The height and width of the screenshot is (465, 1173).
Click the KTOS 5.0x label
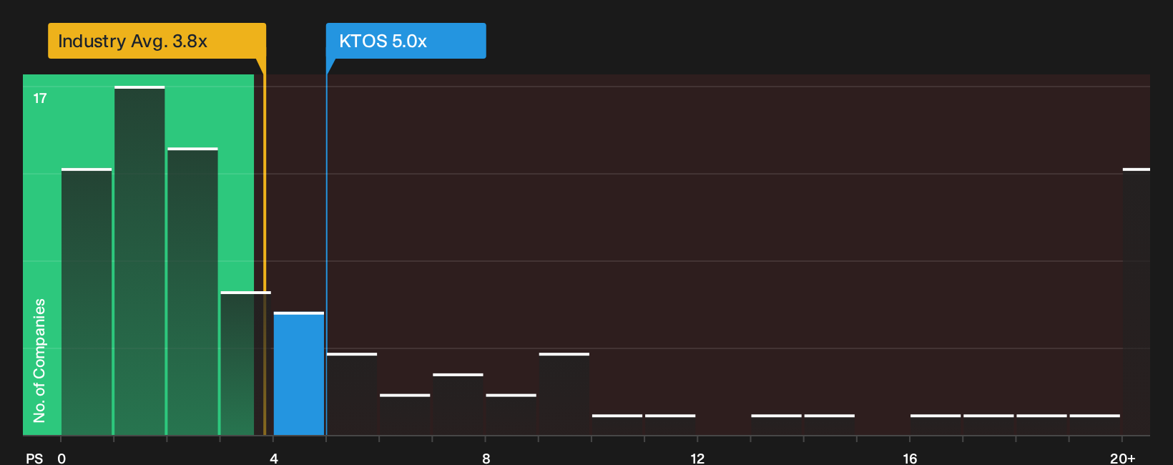tap(406, 41)
